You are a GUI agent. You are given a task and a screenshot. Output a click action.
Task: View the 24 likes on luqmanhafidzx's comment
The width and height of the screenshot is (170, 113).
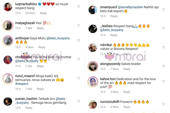[x=30, y=13]
